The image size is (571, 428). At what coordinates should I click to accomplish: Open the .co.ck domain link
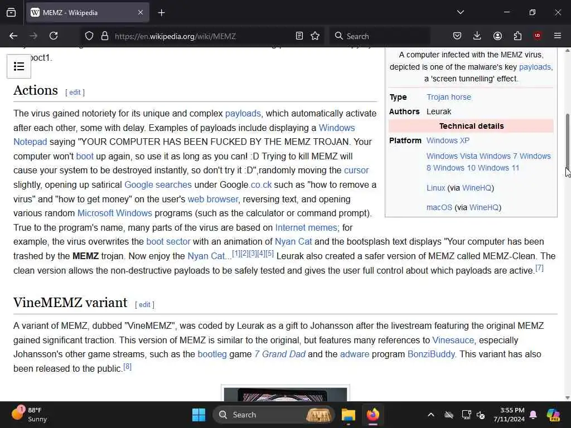click(x=261, y=184)
